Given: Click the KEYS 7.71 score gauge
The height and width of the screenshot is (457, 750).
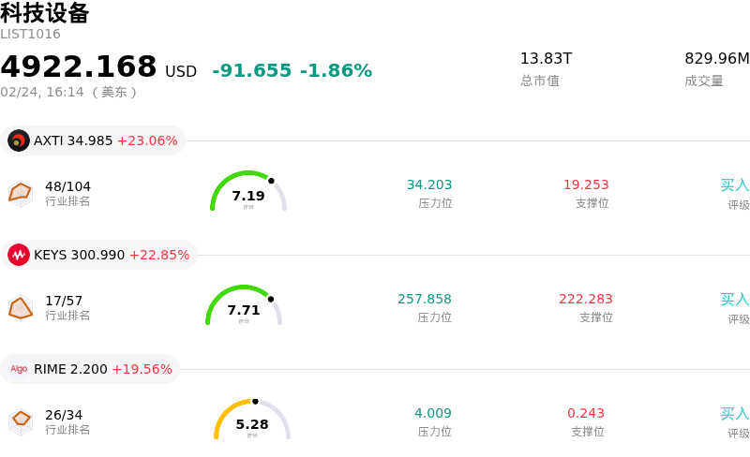Looking at the screenshot, I should (244, 305).
